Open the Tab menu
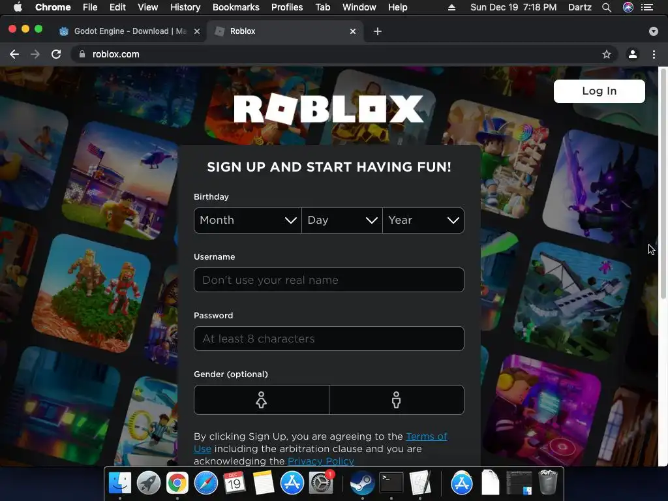This screenshot has height=501, width=668. 322,7
